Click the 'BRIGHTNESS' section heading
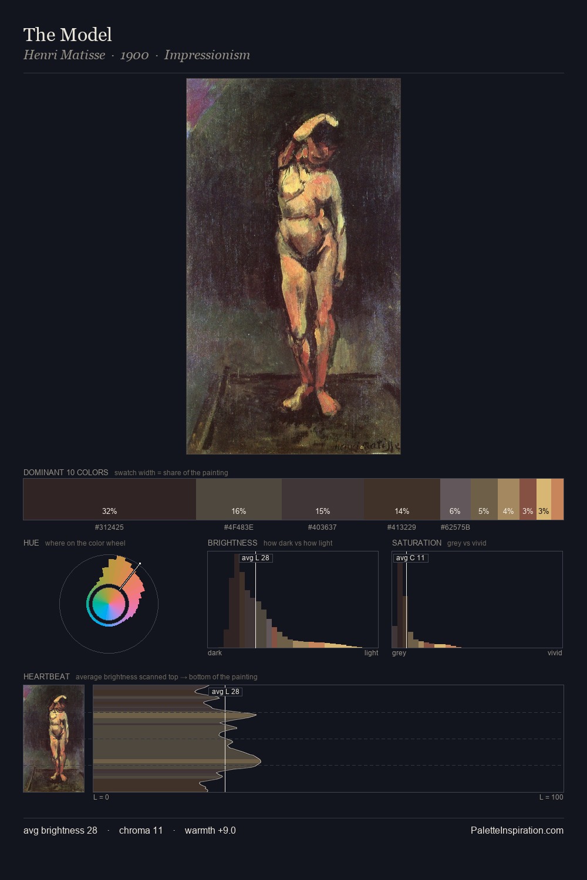Screen dimensions: 587x880 (232, 543)
